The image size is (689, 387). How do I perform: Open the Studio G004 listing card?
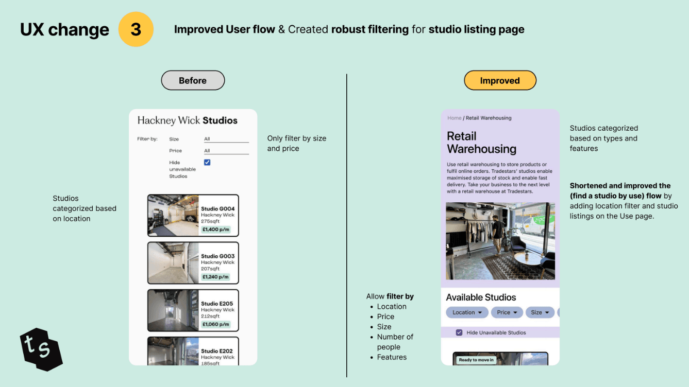(x=193, y=215)
